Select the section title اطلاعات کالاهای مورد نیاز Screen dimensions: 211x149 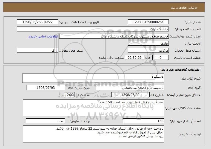point(180,69)
